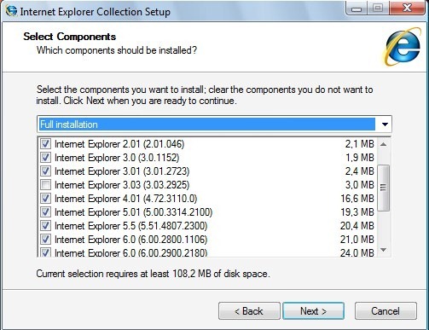The width and height of the screenshot is (429, 330).
Task: Click the 16,6 MB size value
Action: point(357,199)
